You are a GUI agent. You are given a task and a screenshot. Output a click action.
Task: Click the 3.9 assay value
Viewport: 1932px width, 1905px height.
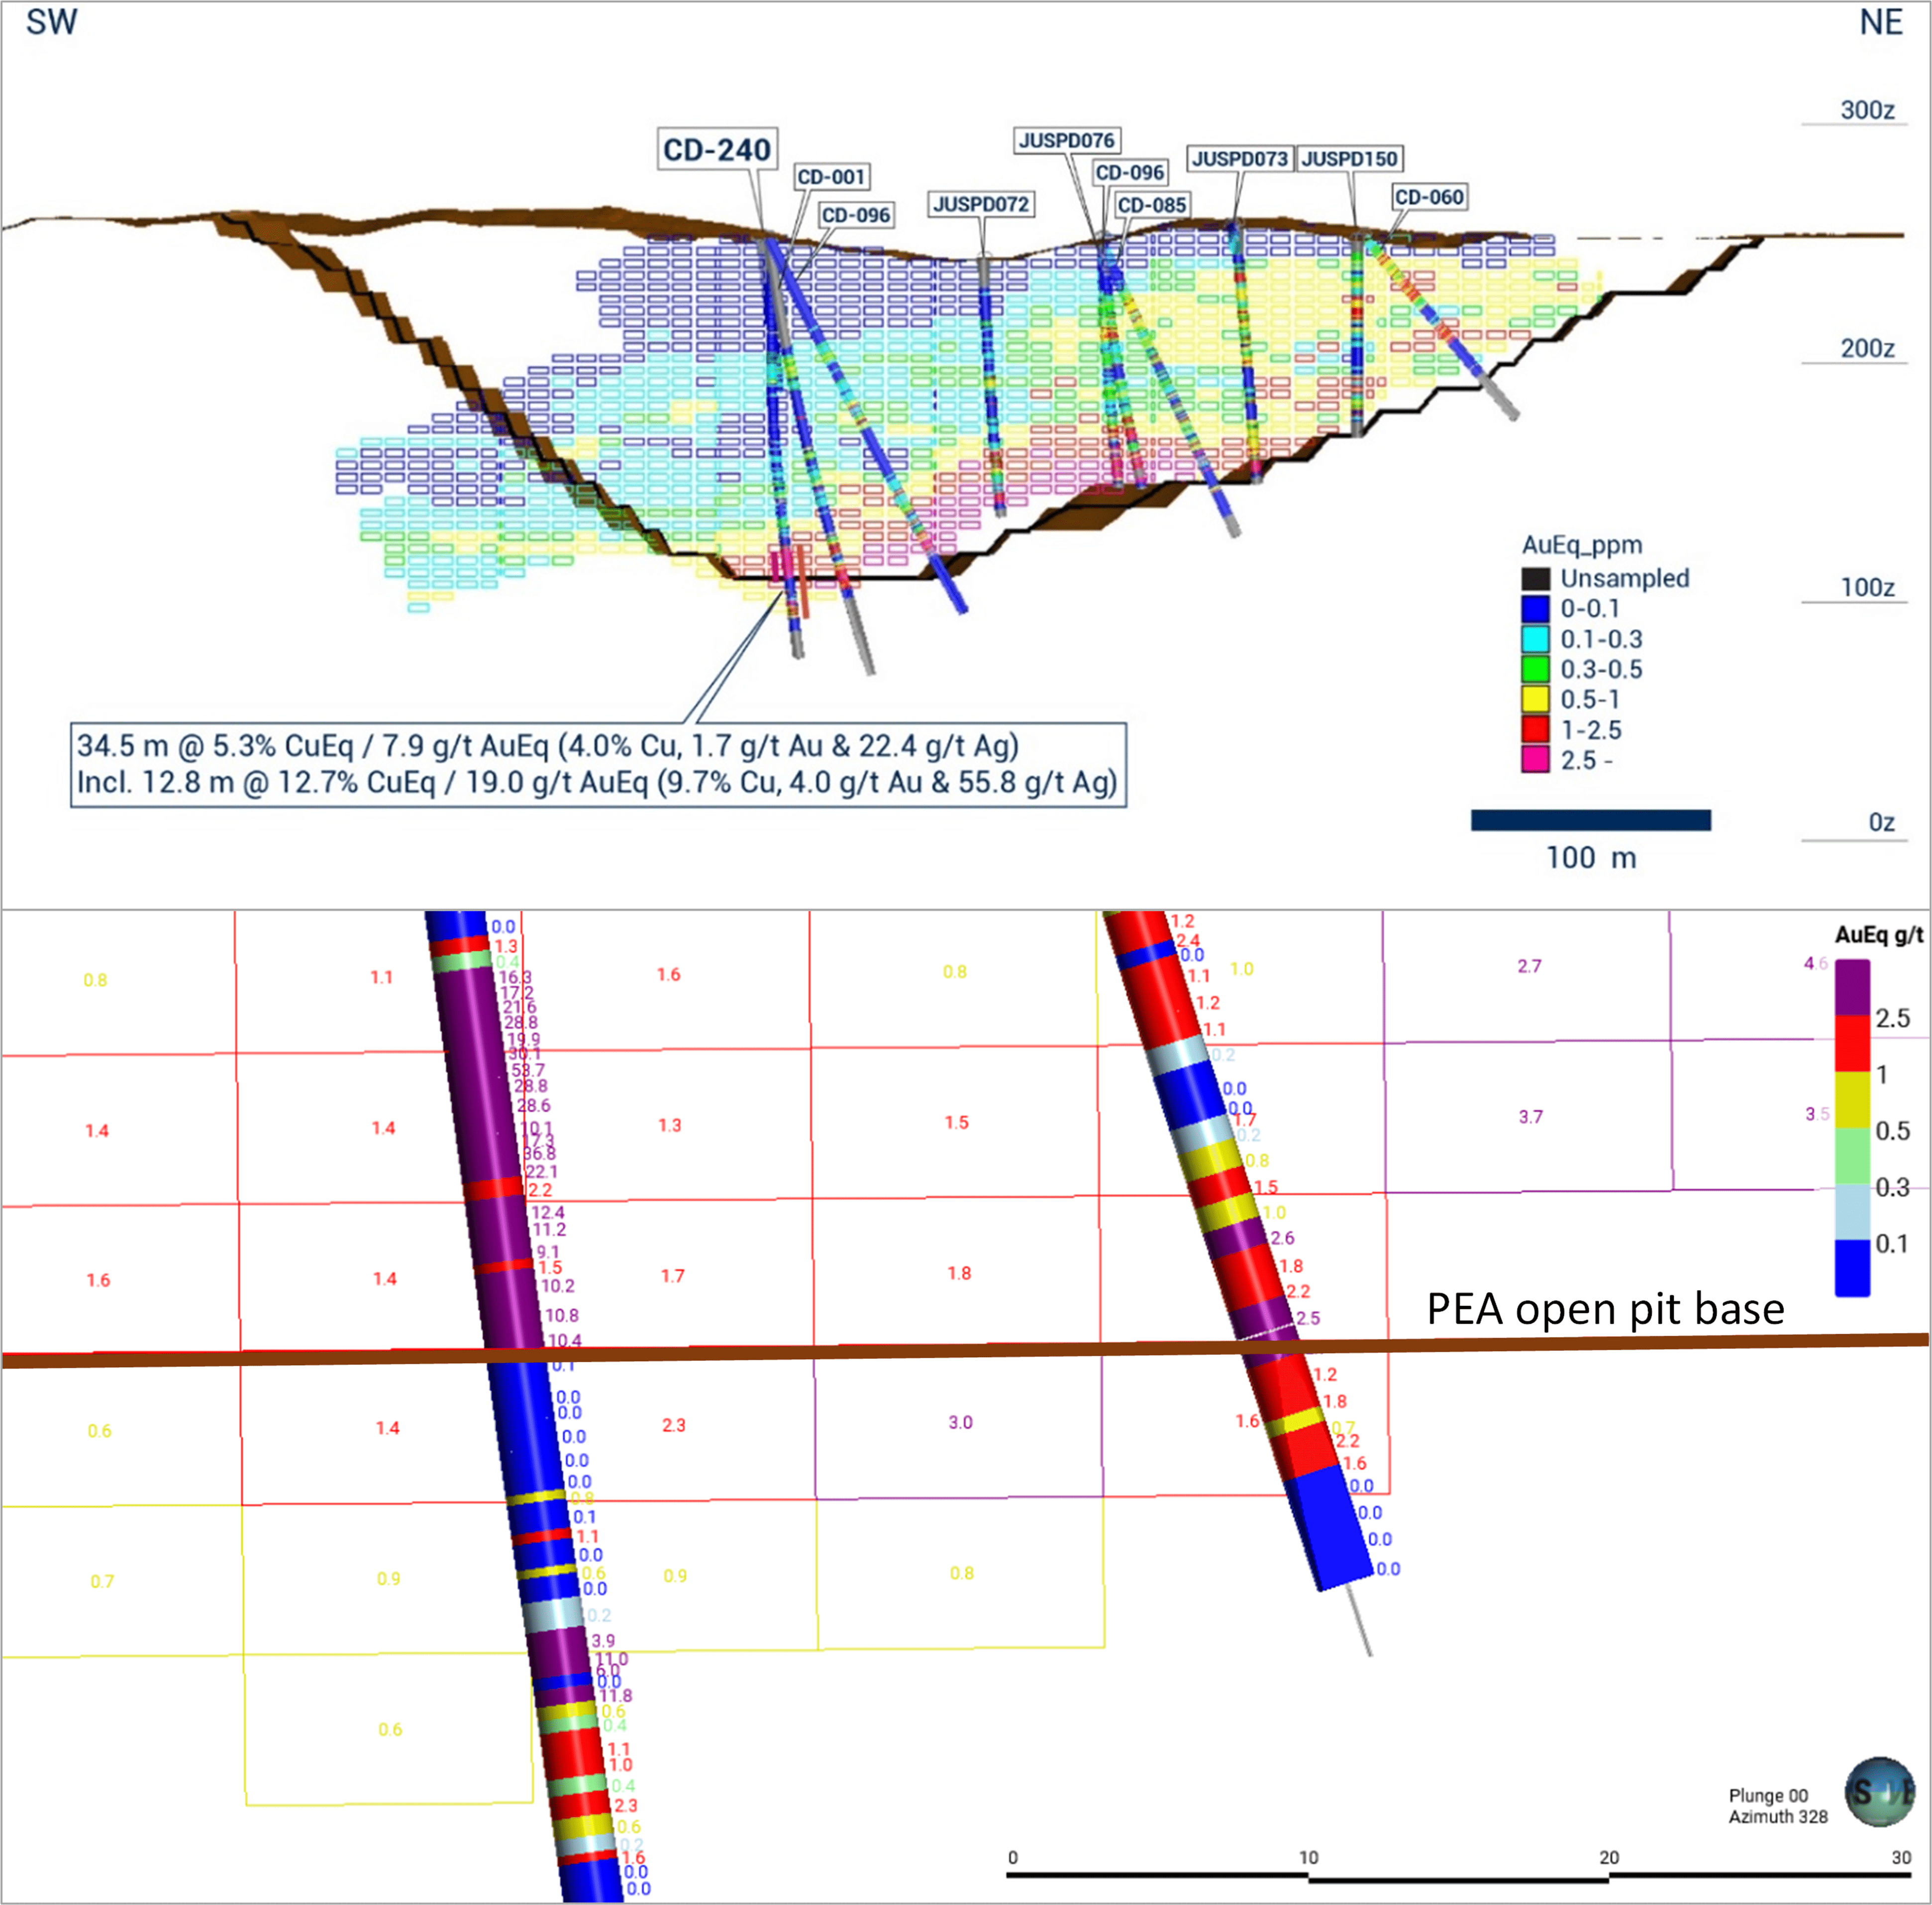603,1641
